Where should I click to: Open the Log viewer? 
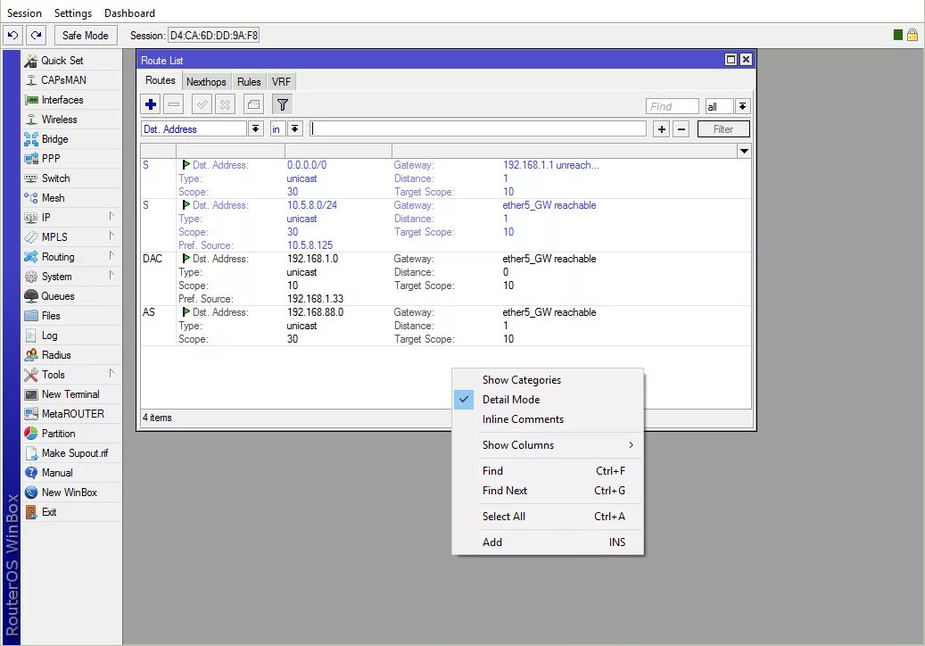click(x=49, y=335)
